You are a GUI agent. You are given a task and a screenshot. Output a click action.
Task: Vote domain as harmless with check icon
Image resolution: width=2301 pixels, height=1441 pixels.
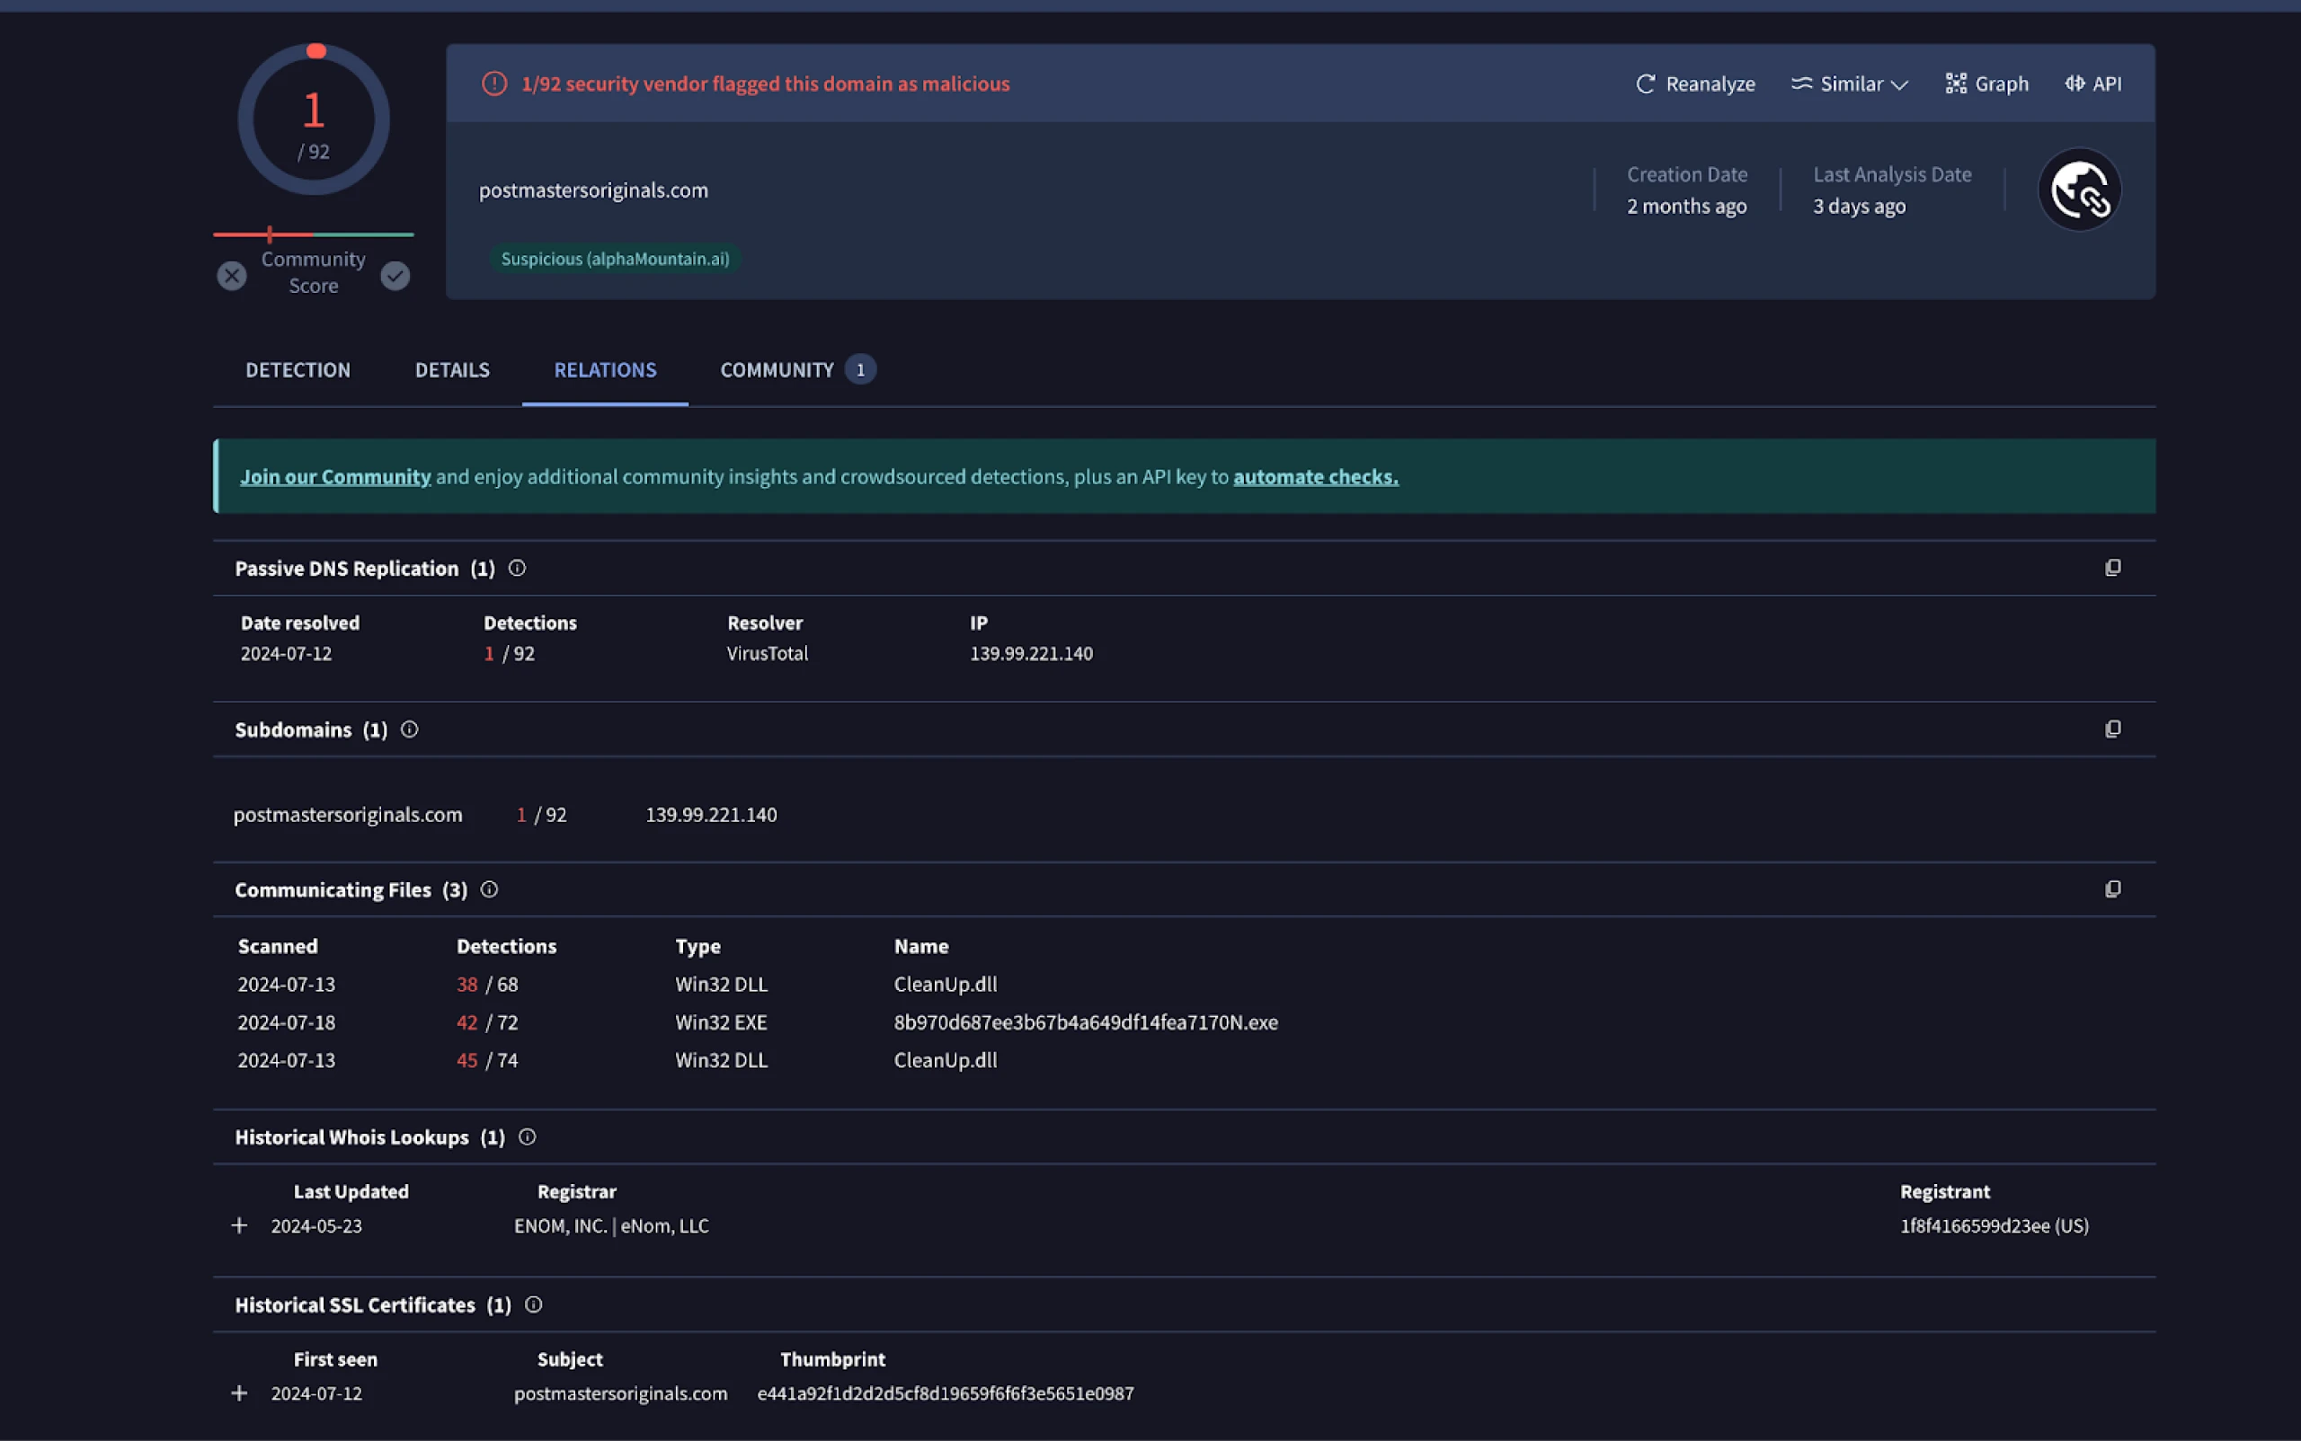point(395,277)
